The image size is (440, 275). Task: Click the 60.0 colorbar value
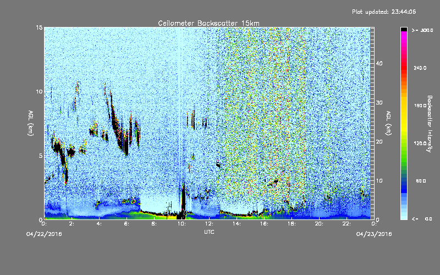point(421,181)
